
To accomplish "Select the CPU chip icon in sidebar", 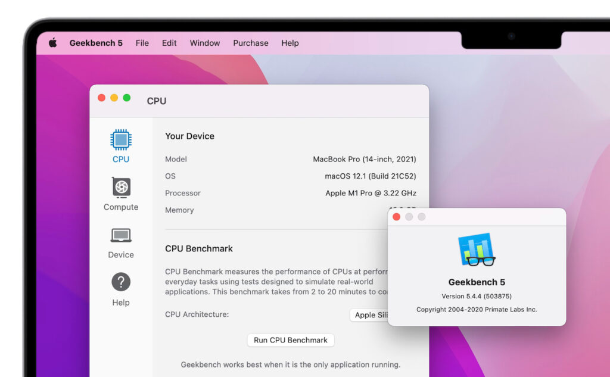I will (x=120, y=140).
